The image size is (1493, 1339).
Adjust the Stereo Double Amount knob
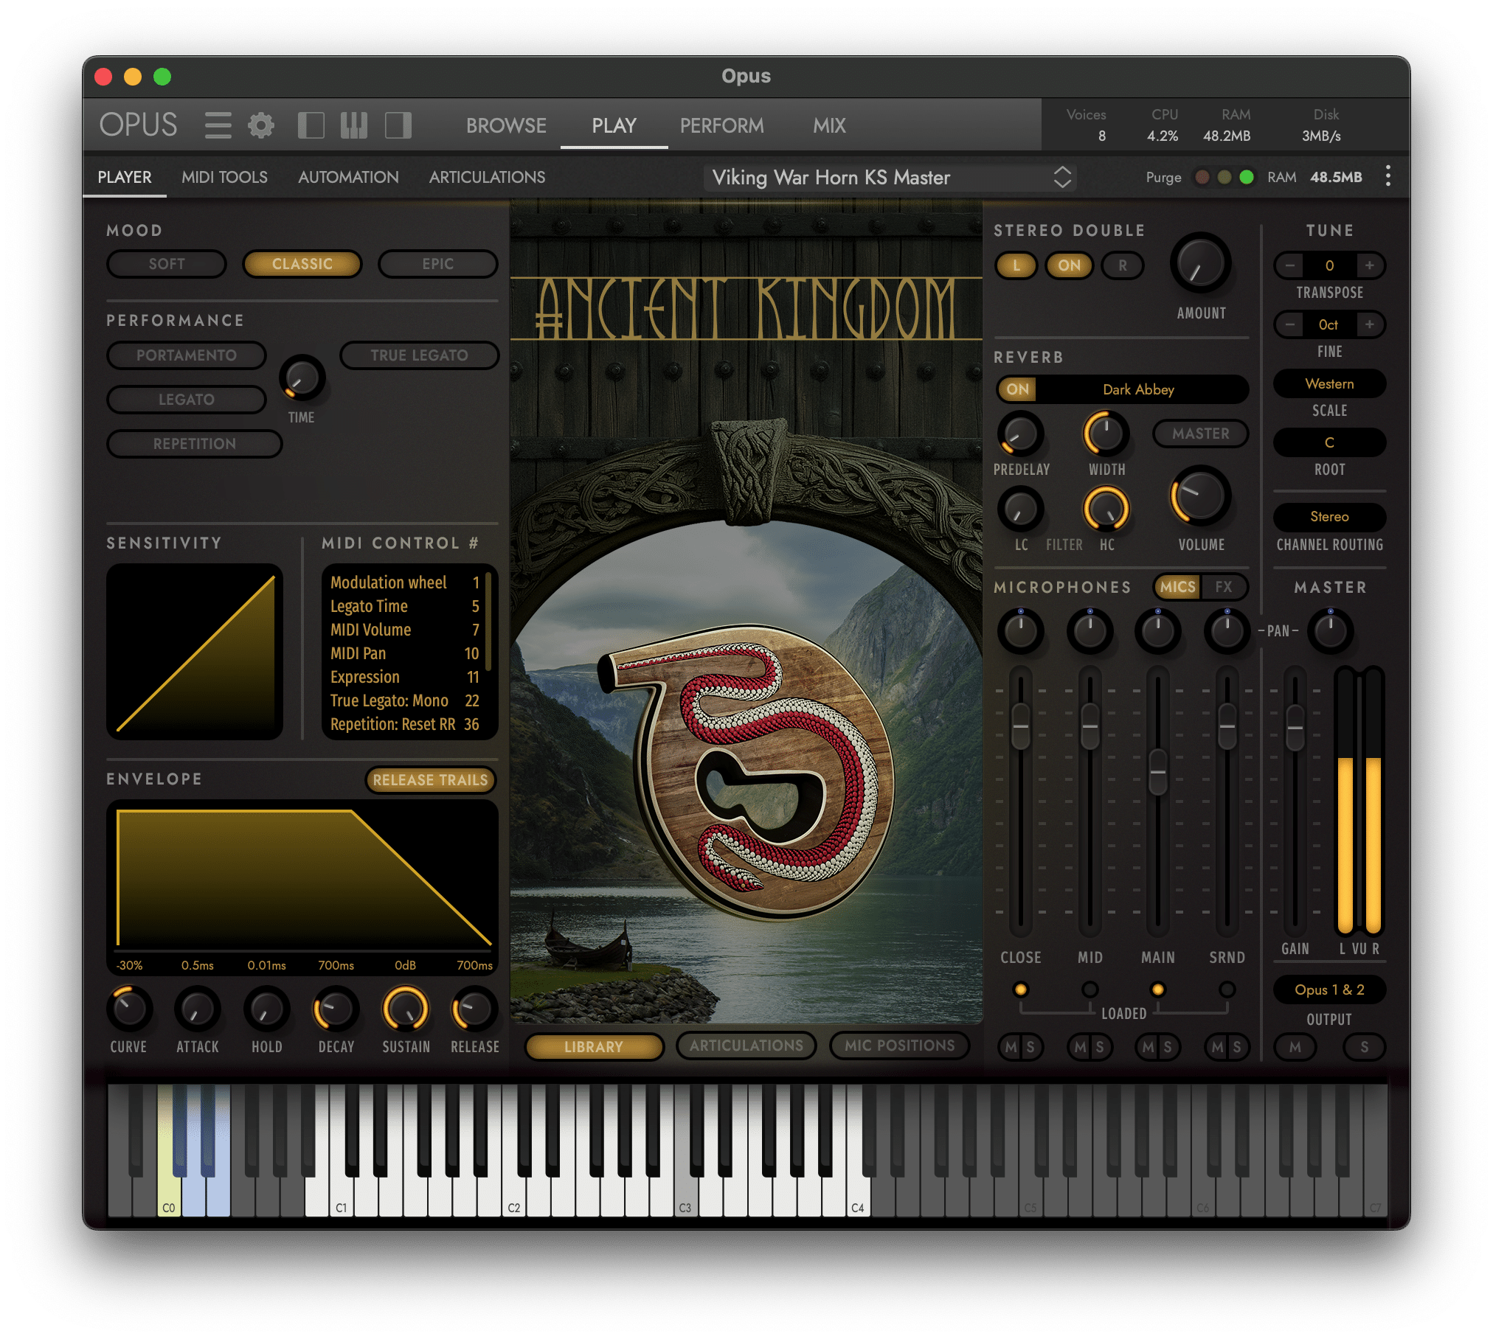pyautogui.click(x=1200, y=264)
